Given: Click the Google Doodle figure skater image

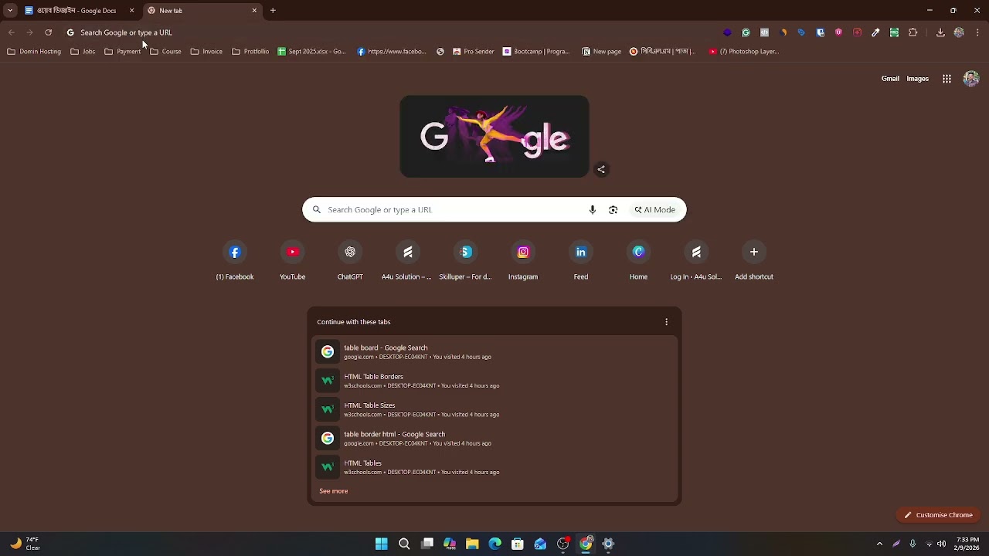Looking at the screenshot, I should click(494, 137).
